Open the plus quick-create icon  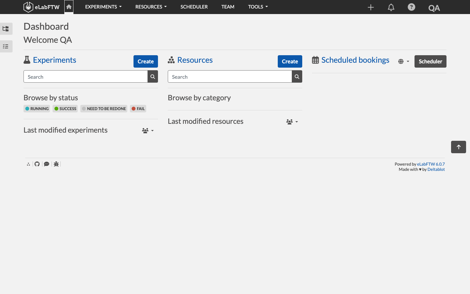point(371,7)
